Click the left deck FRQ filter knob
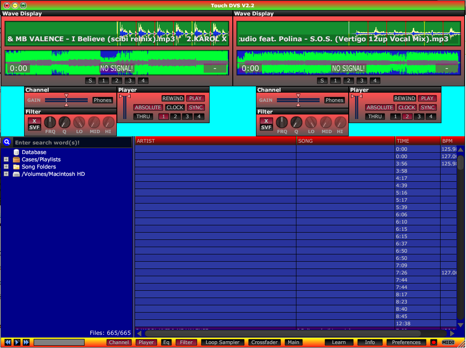 50,122
